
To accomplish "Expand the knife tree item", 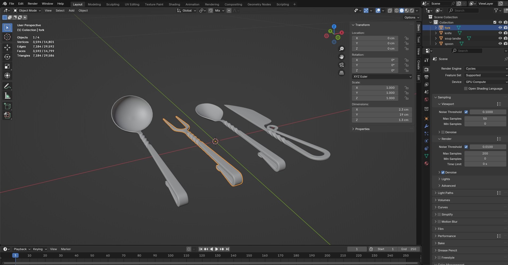I will (x=436, y=33).
